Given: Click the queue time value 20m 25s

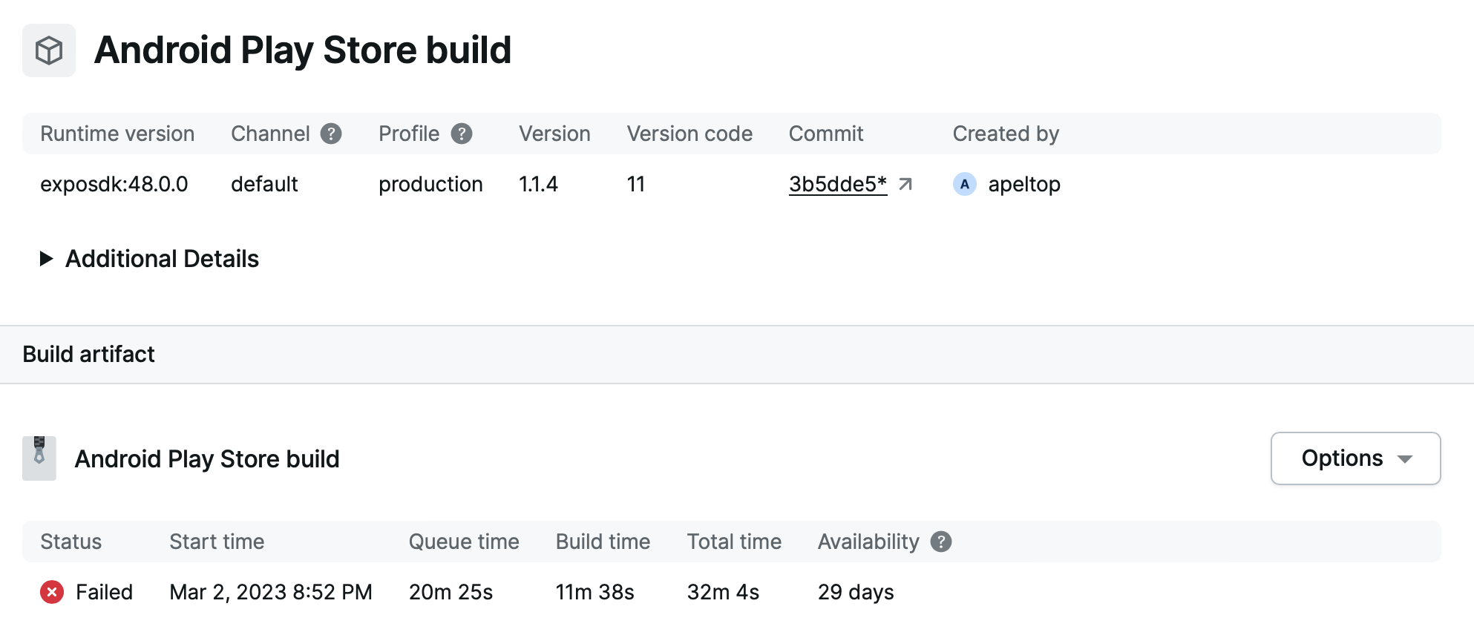Looking at the screenshot, I should [x=451, y=592].
